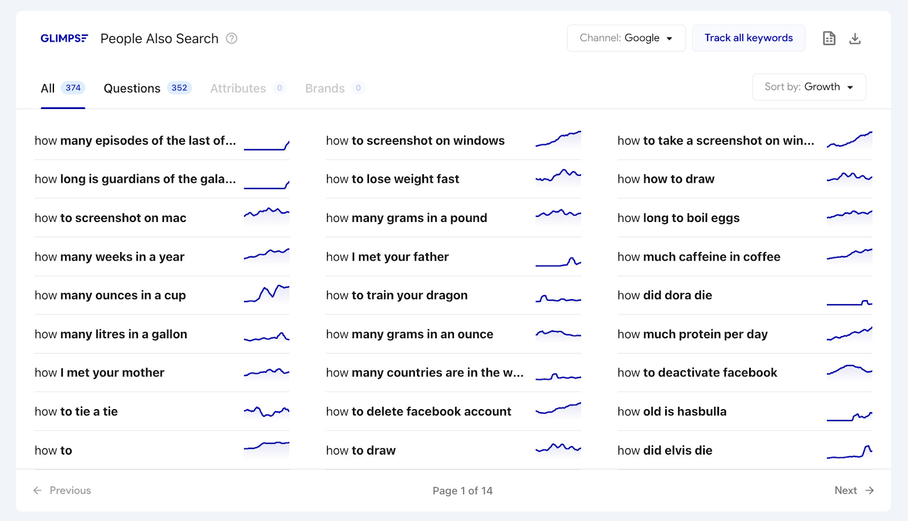Click the Previous arrow icon
Viewport: 908px width, 521px height.
click(x=37, y=490)
